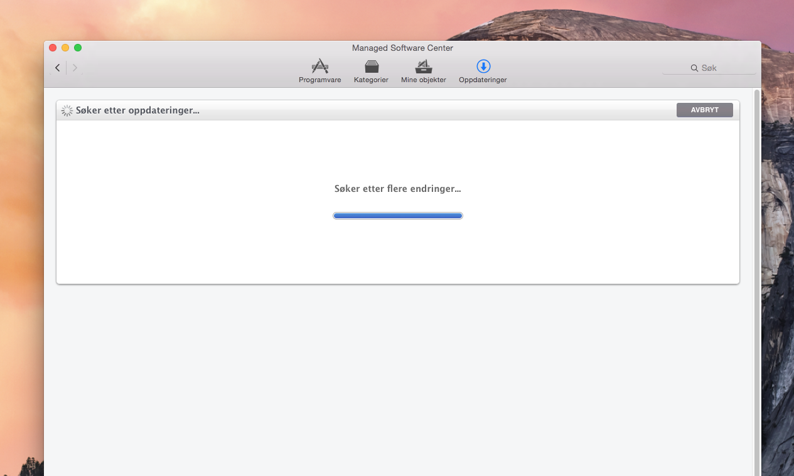Click the 'Søker etter flere endringer...' message
Screen dimensions: 794x476
[397, 189]
